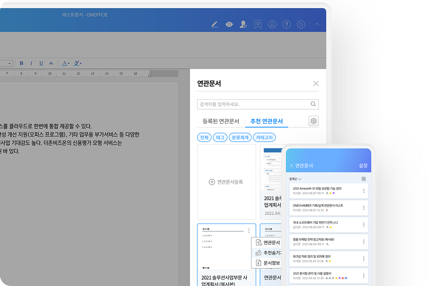Image resolution: width=428 pixels, height=286 pixels.
Task: Open the ONECHAMBER 기획/설계 연관문서 리스트 item
Action: pos(329,208)
